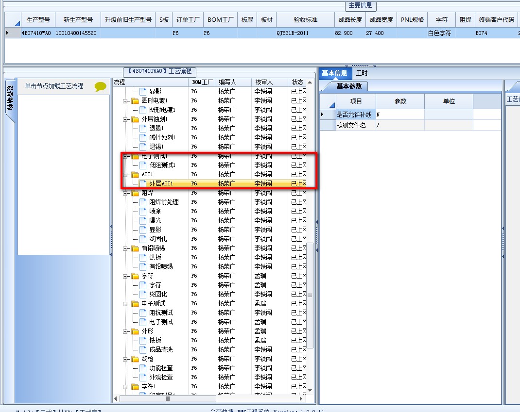Collapse the 终检 tree node
520x412 pixels.
(x=125, y=359)
